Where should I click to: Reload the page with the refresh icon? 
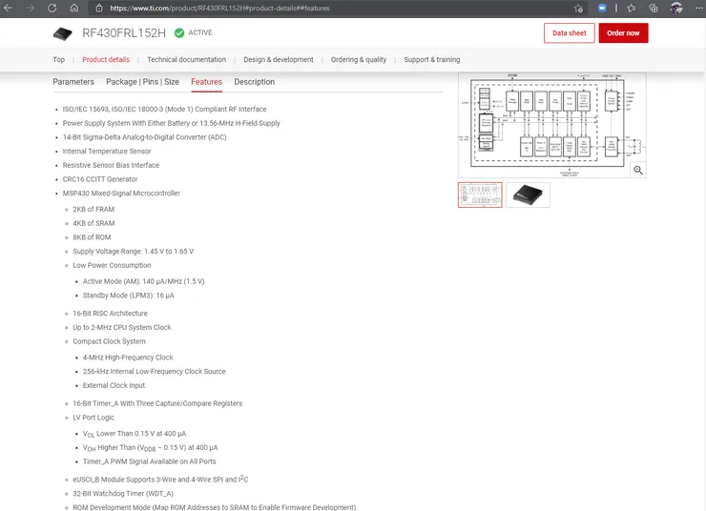[52, 8]
